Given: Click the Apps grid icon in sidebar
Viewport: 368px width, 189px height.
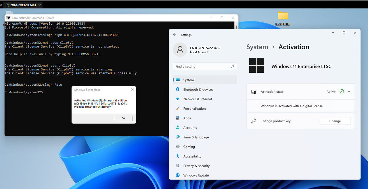Looking at the screenshot, I should (178, 118).
